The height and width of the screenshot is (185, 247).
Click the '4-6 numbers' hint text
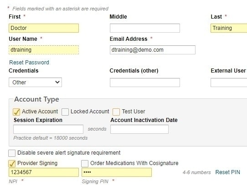[196, 172]
